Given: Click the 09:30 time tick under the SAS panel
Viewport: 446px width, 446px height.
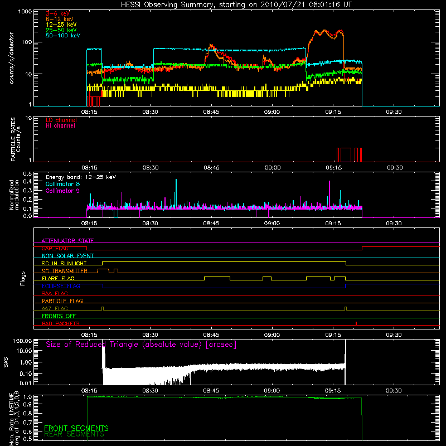Looking at the screenshot, I should [394, 391].
